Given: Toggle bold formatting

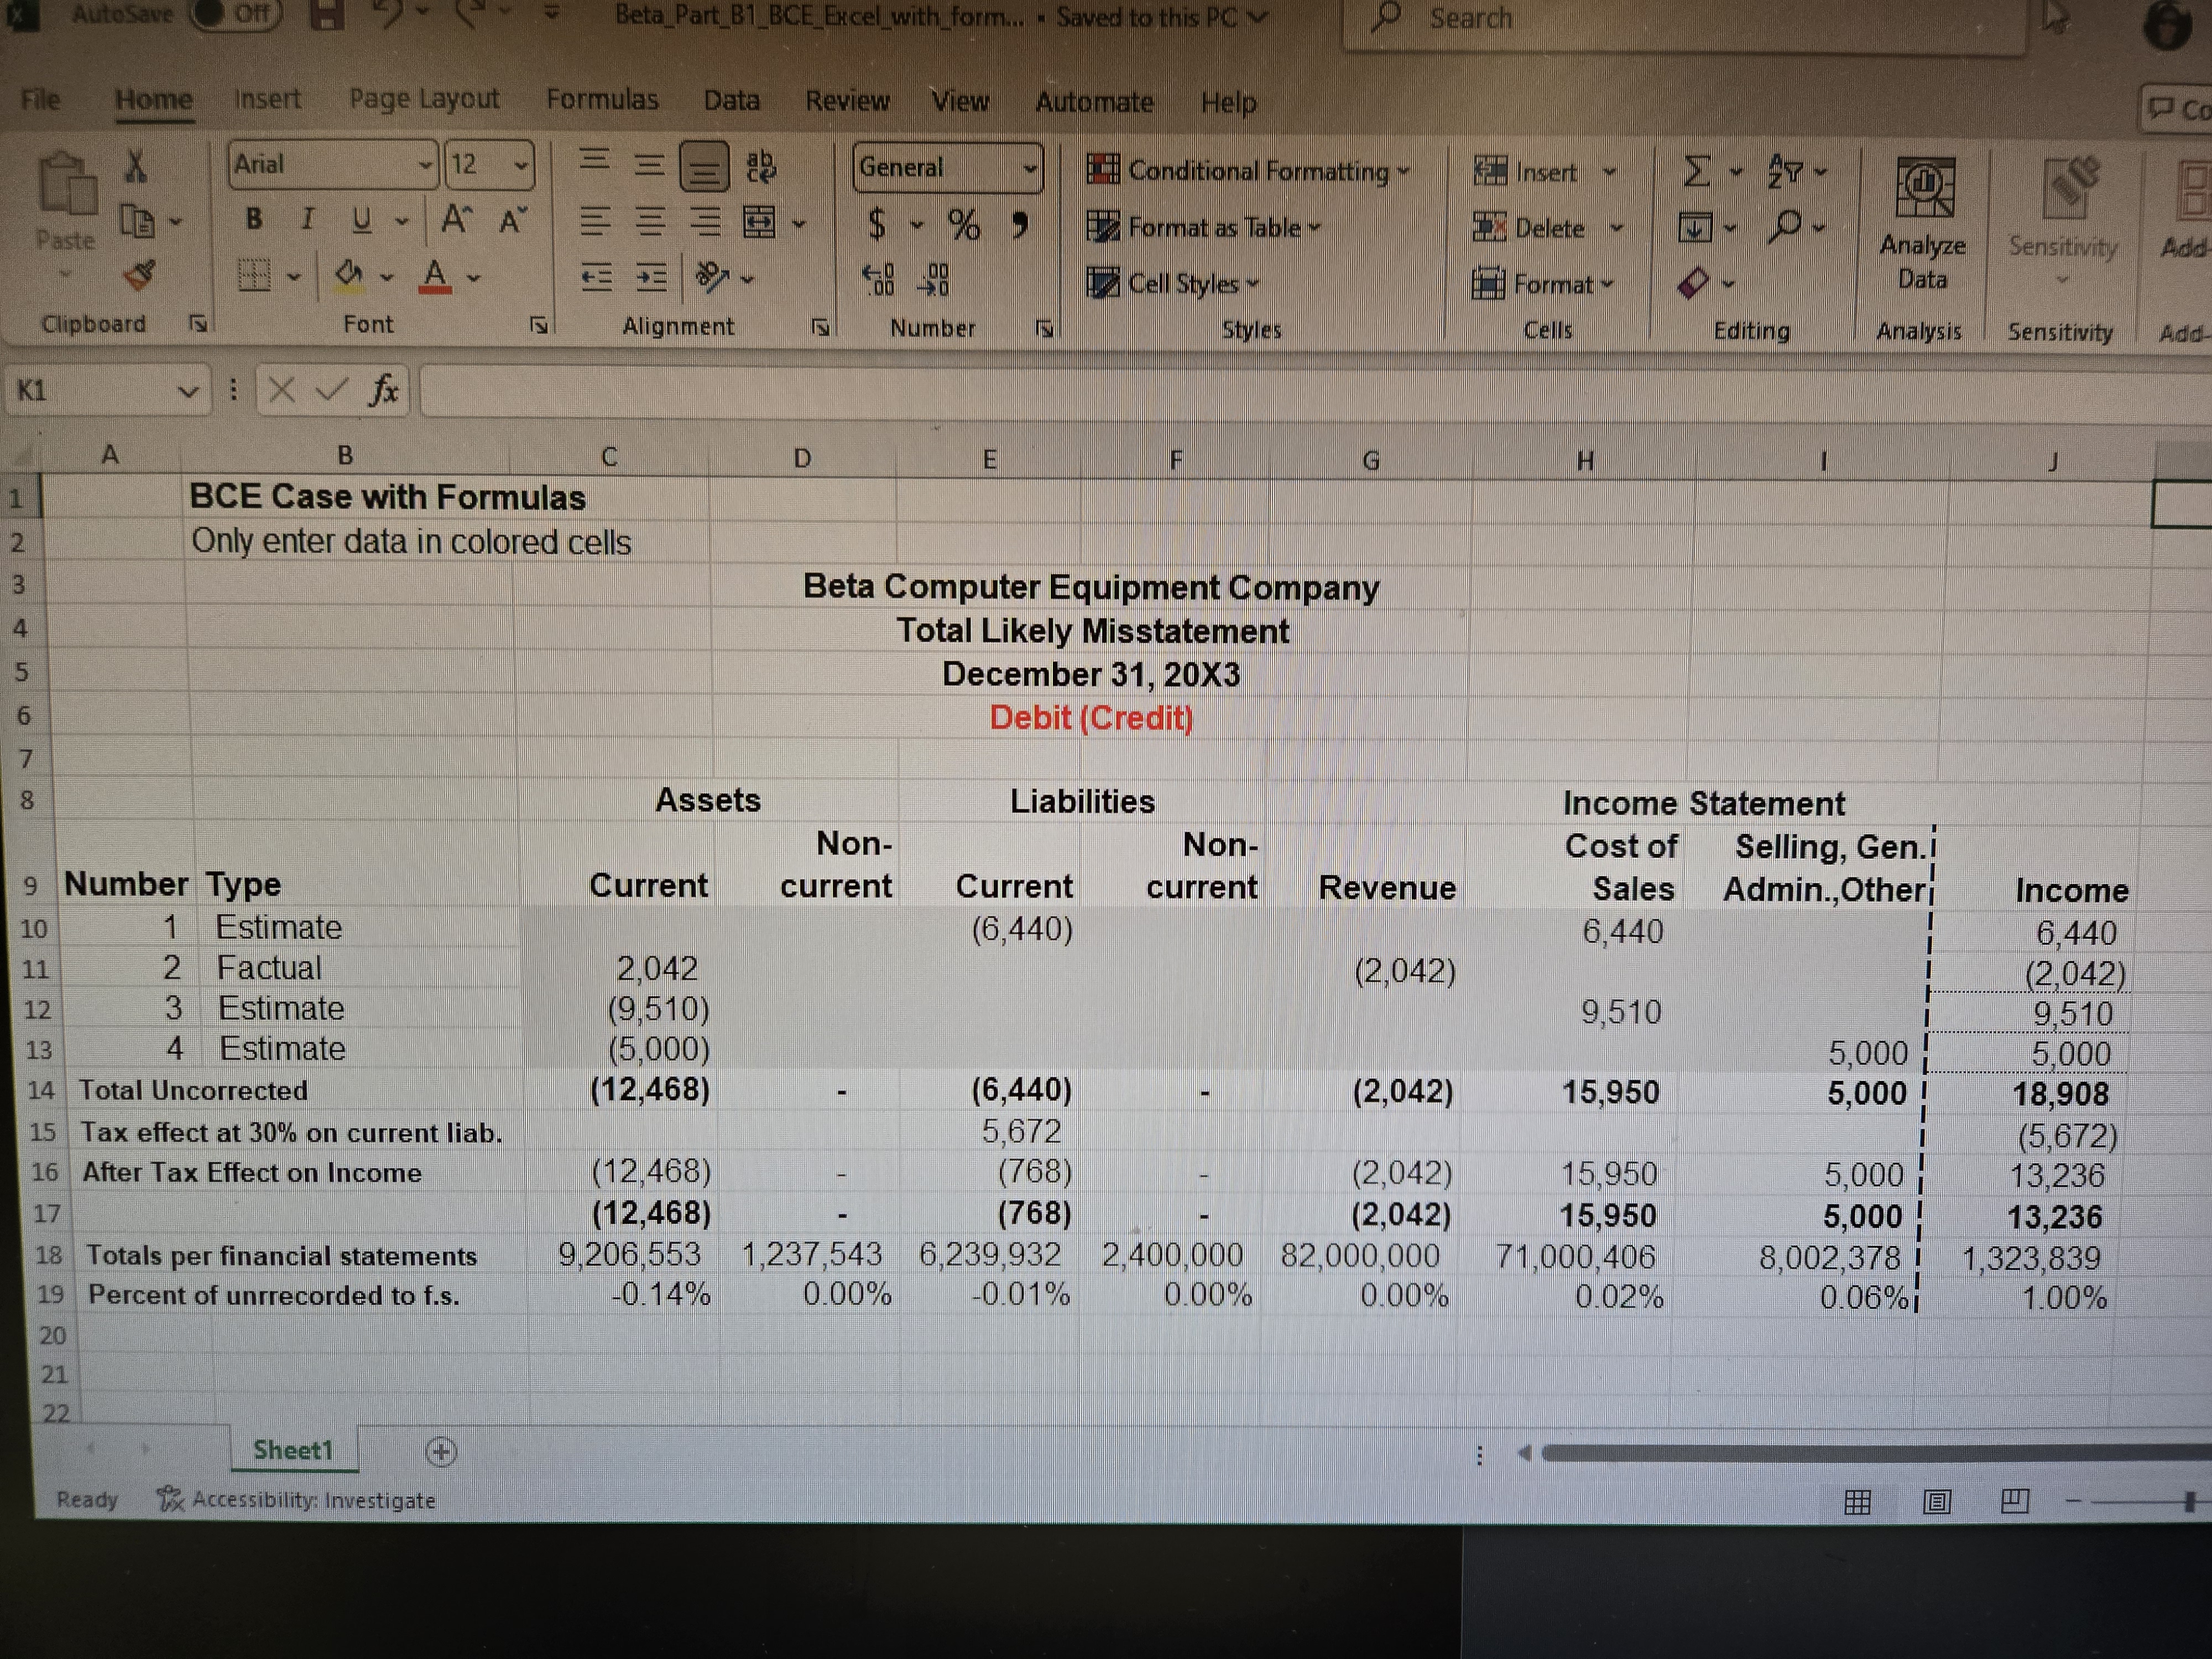Looking at the screenshot, I should coord(254,219).
